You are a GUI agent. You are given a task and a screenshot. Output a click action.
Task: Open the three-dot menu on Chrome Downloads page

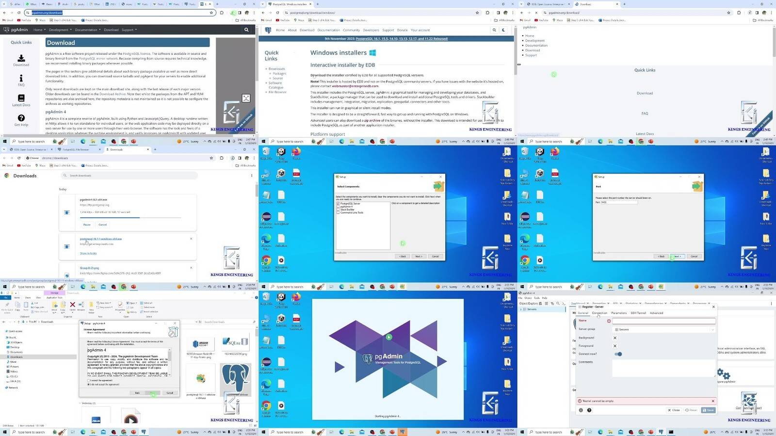pos(251,176)
